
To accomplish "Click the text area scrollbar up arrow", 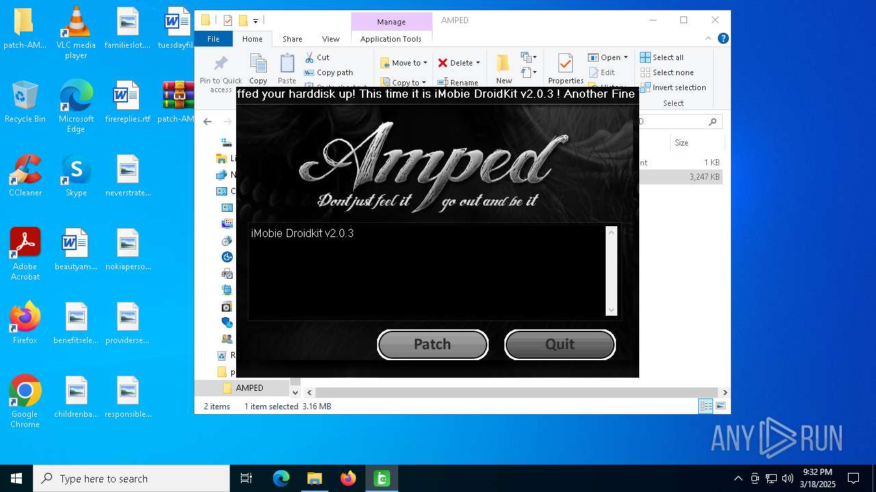I will (612, 232).
